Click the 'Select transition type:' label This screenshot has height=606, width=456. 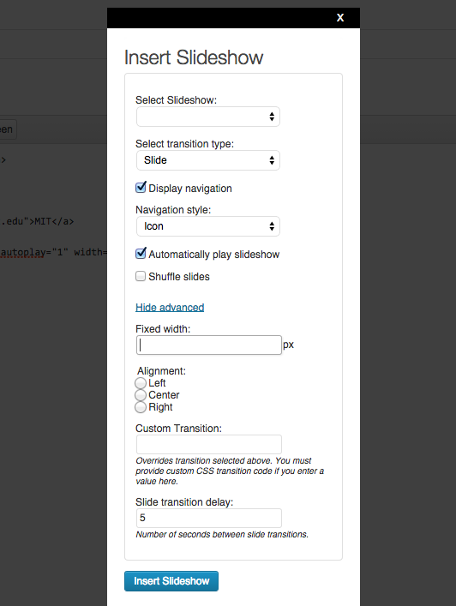[x=185, y=144]
